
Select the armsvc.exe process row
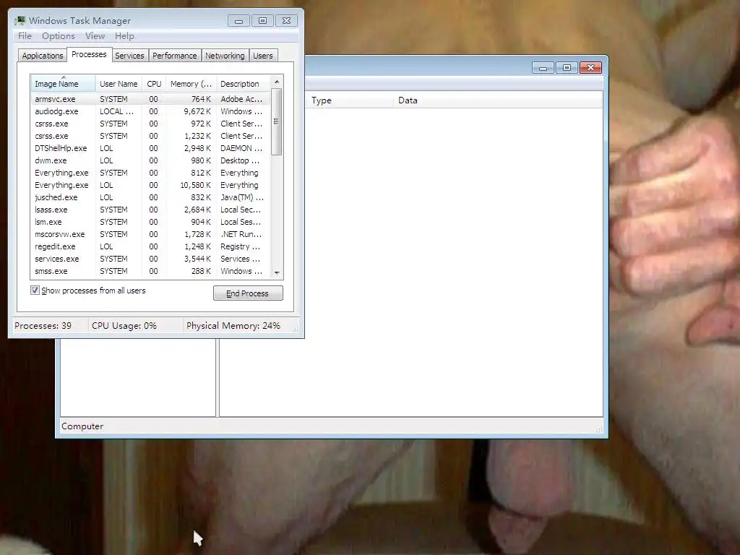point(151,99)
